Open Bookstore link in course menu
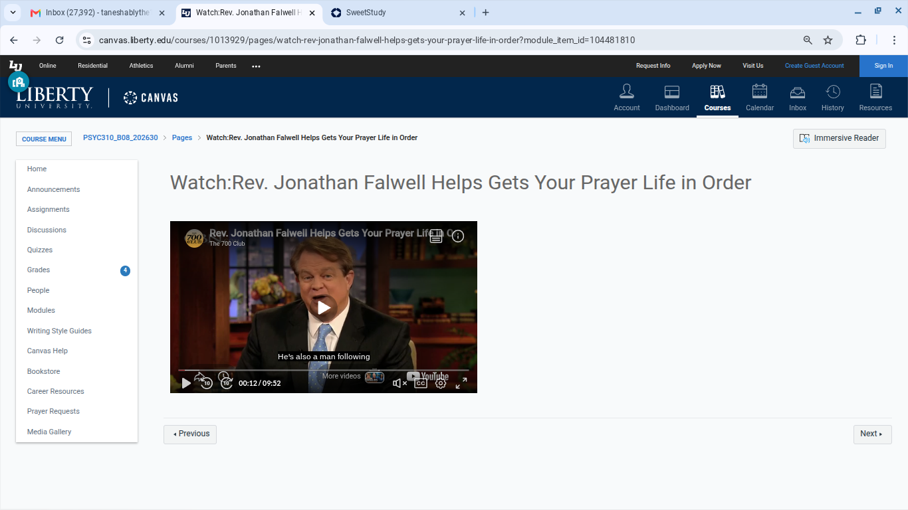The width and height of the screenshot is (908, 510). [43, 372]
